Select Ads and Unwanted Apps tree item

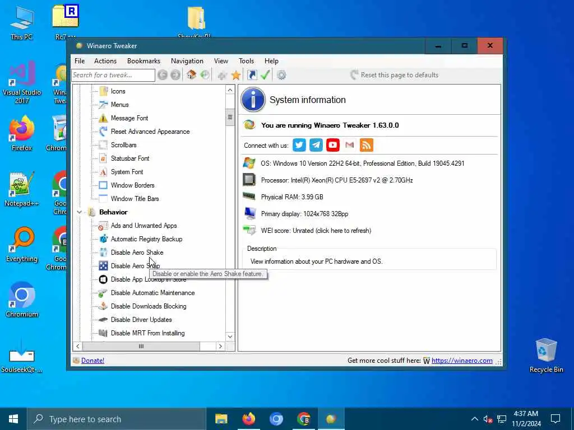143,226
